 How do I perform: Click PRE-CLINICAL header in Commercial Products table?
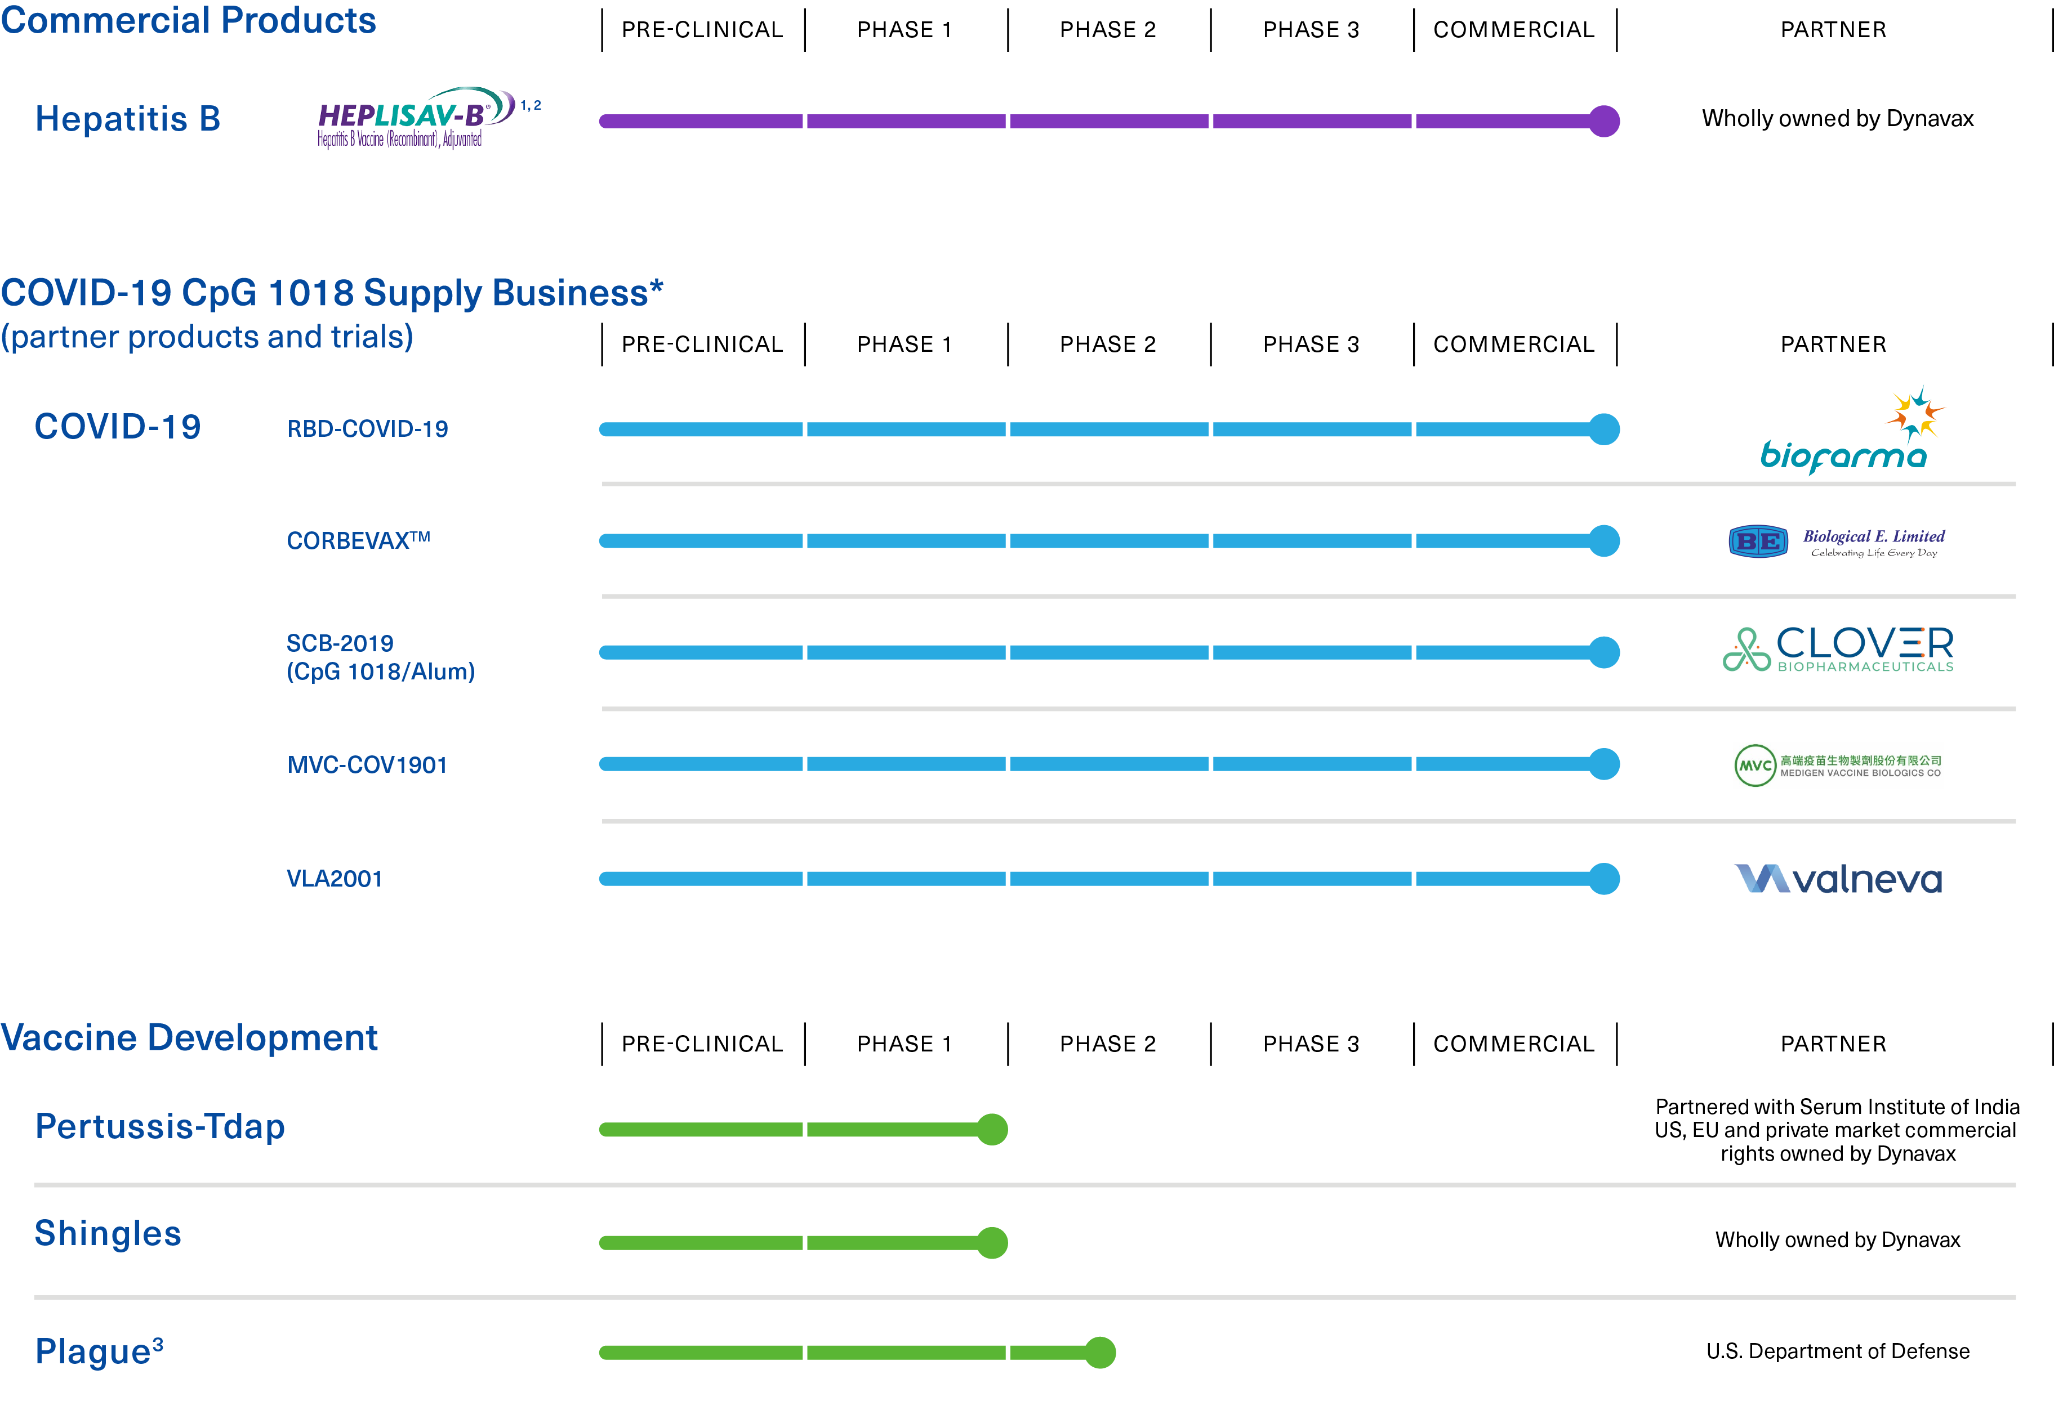[703, 30]
